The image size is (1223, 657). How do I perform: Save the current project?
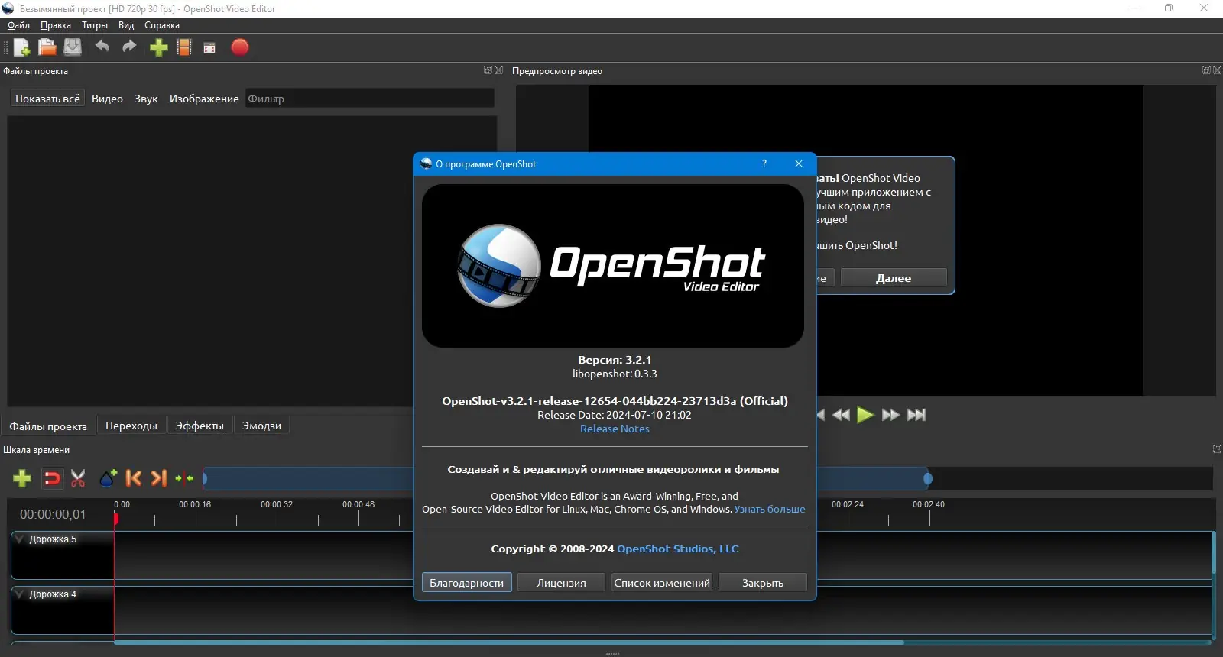tap(73, 47)
